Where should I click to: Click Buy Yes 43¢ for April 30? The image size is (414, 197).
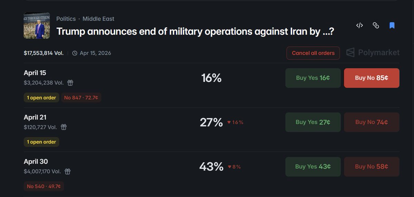[313, 167]
